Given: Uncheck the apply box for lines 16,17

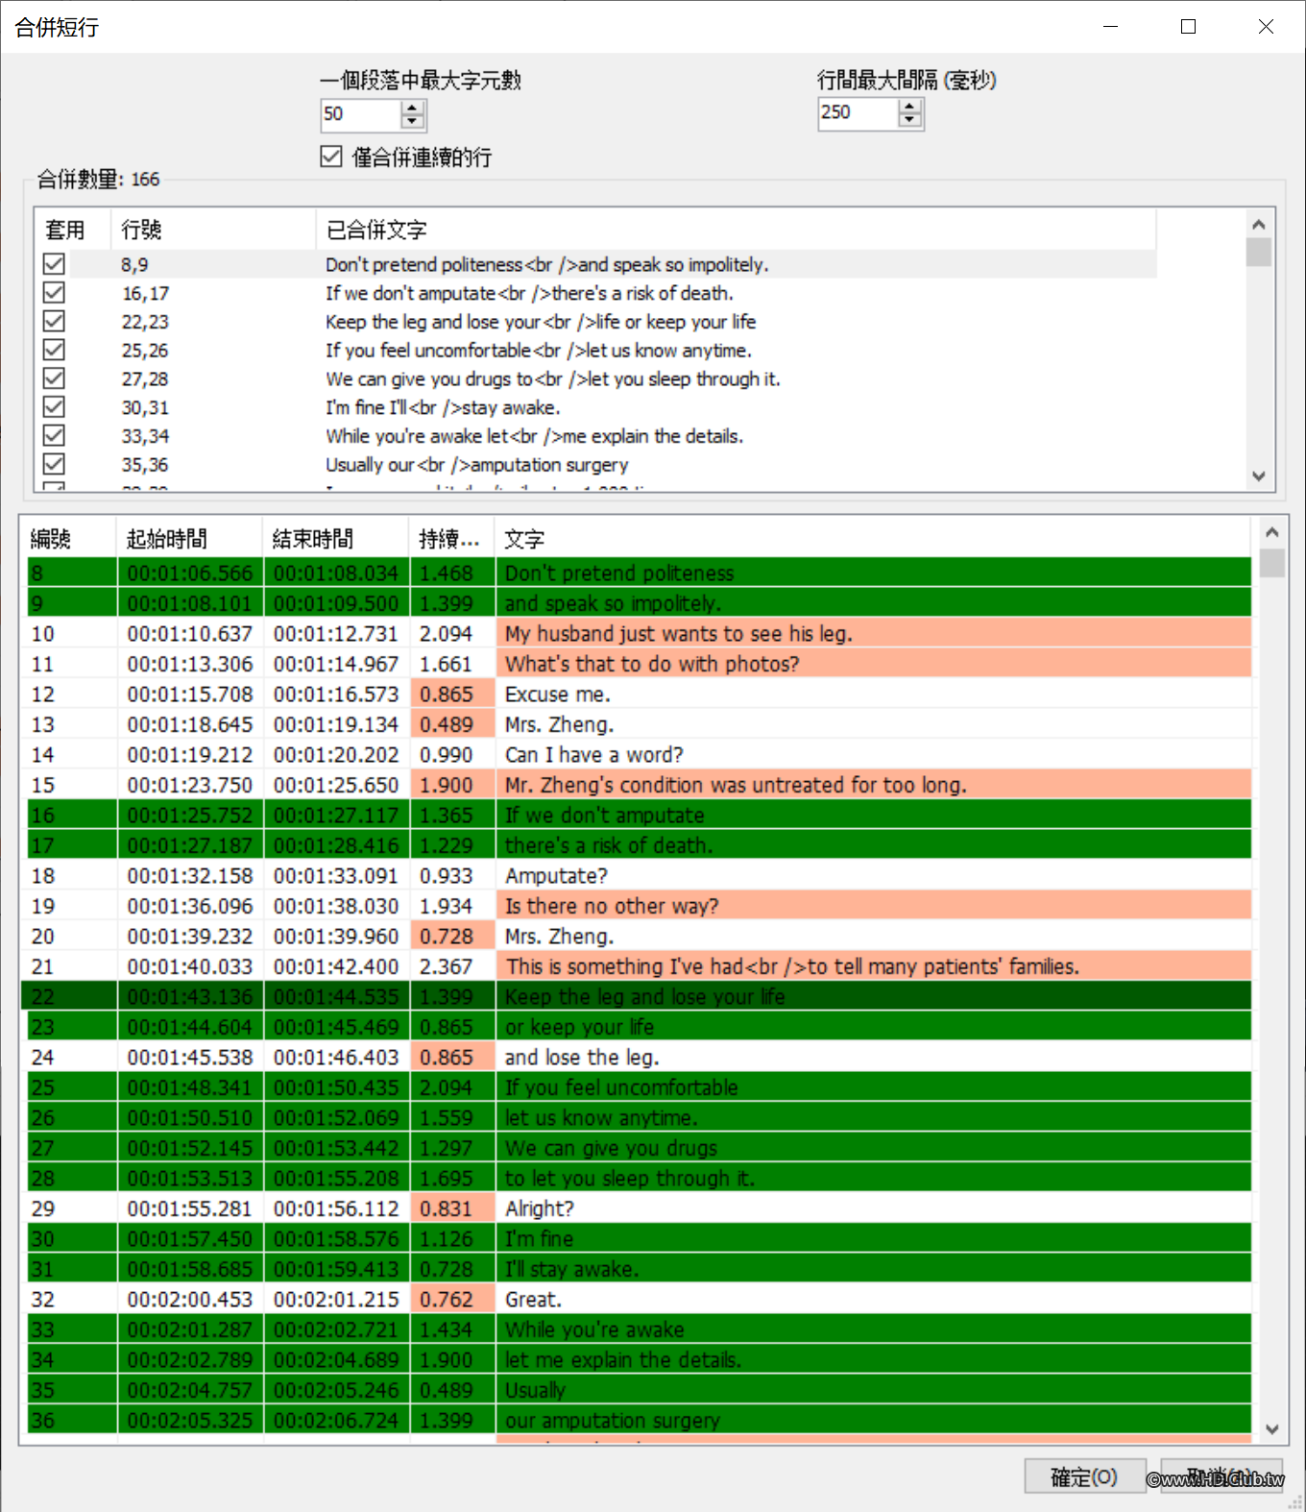Looking at the screenshot, I should point(54,293).
